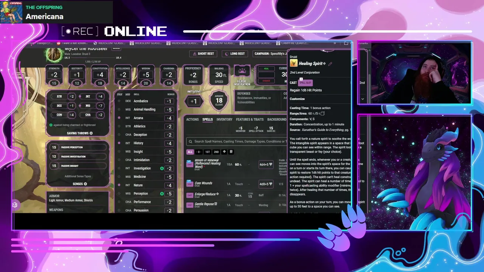Roll Initiative +1
Viewport: 484px width, 272px height.
tap(194, 101)
